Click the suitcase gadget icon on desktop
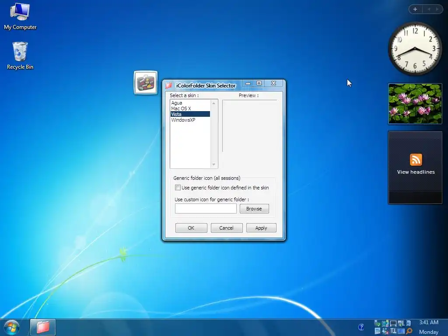Screen dimensions: 448x336 point(146,83)
